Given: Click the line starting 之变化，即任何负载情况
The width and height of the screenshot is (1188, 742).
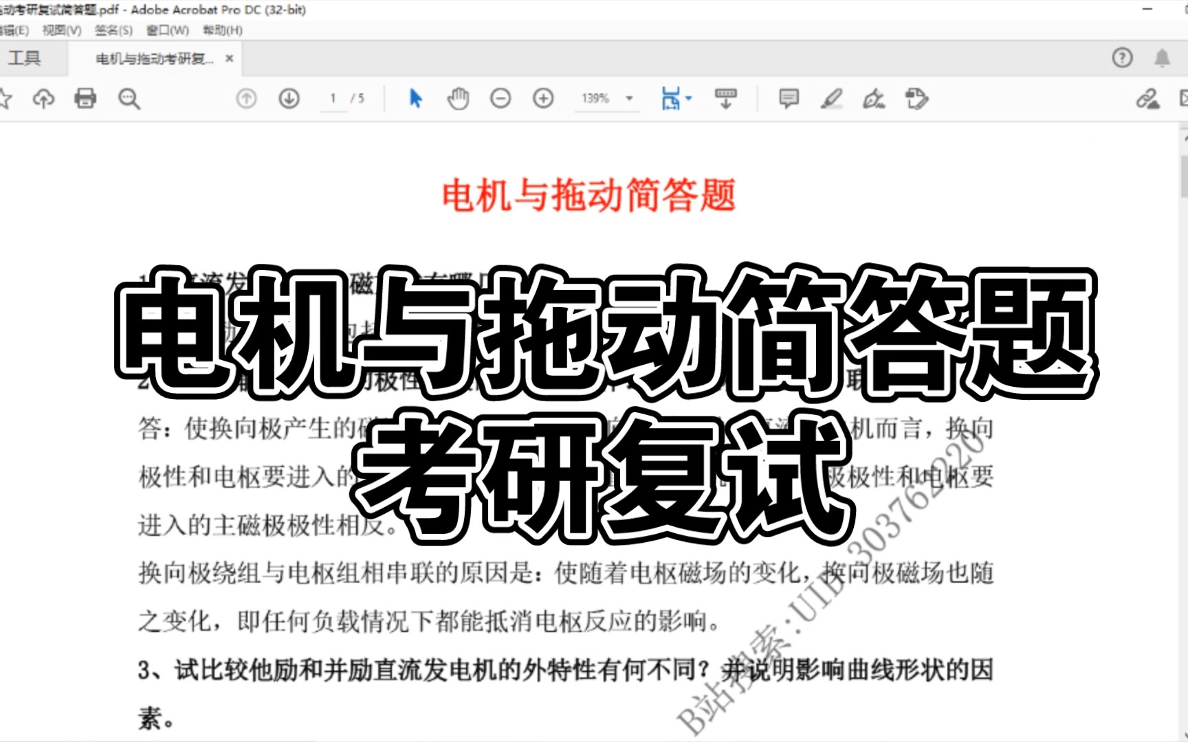Looking at the screenshot, I should [429, 621].
